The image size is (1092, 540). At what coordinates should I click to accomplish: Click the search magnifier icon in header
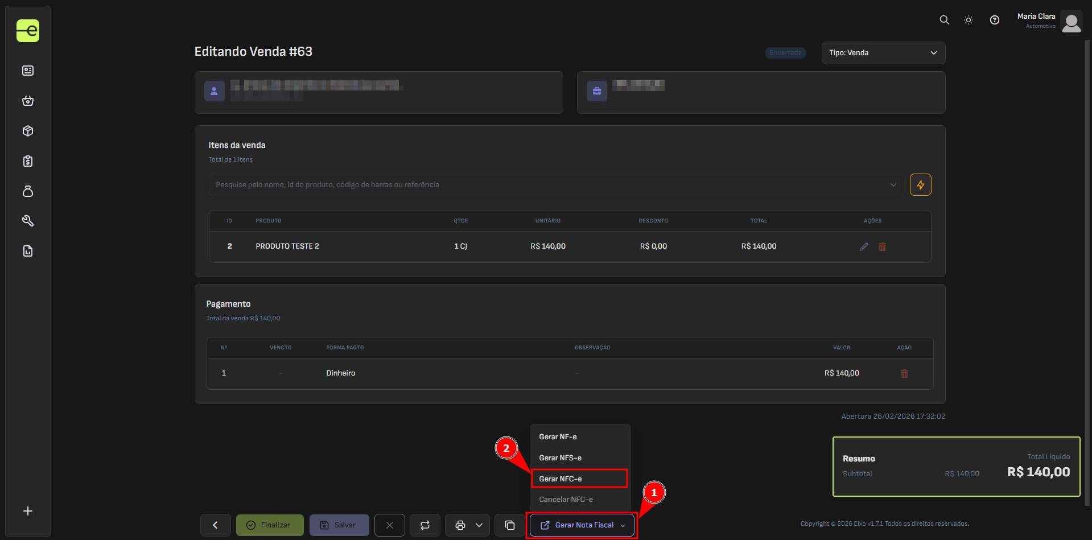point(944,20)
